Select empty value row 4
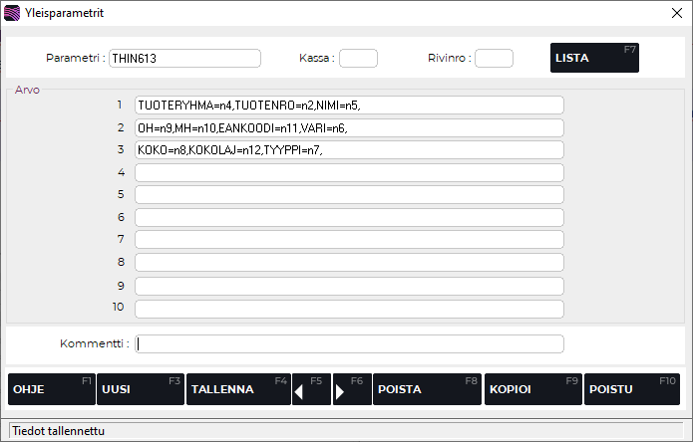Image resolution: width=693 pixels, height=442 pixels. 349,172
